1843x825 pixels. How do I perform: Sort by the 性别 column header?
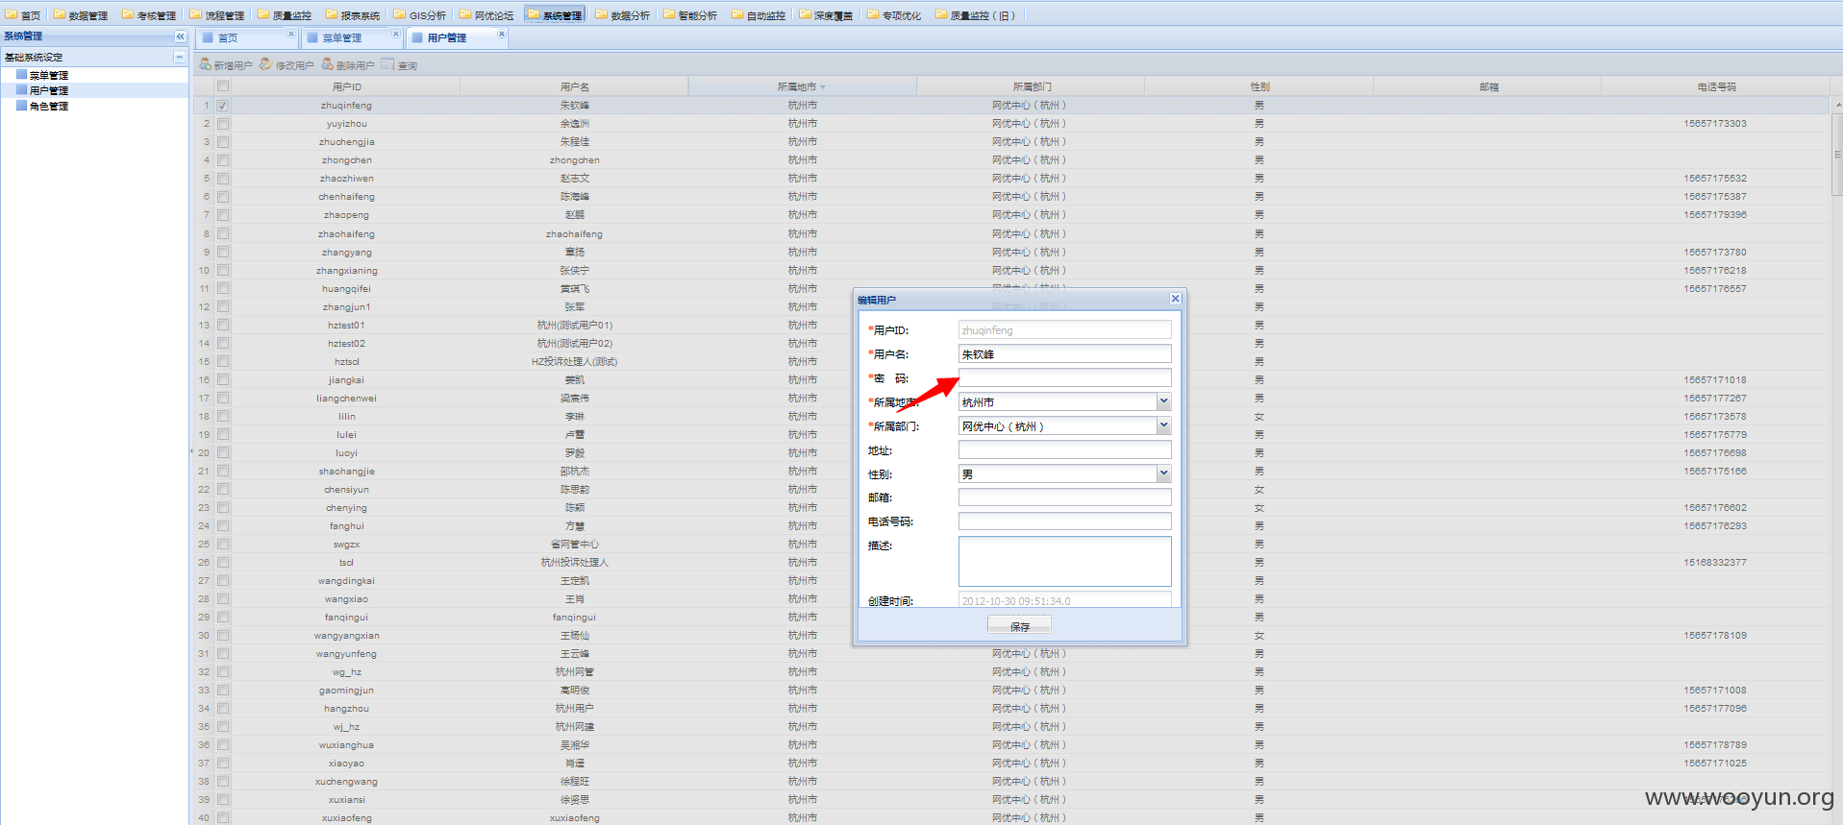[x=1259, y=86]
